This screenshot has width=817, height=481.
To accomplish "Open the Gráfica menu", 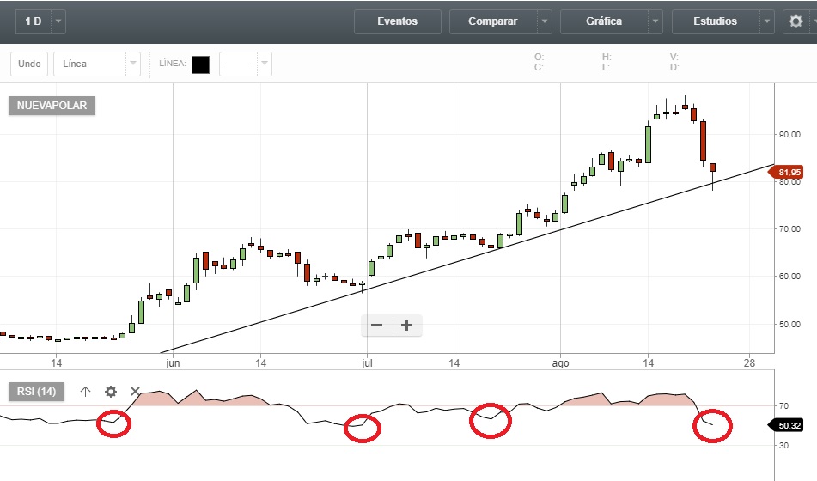I will coord(604,21).
